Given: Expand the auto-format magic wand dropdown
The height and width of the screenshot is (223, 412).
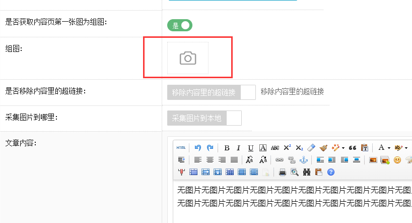Looking at the screenshot, I should tap(343, 148).
